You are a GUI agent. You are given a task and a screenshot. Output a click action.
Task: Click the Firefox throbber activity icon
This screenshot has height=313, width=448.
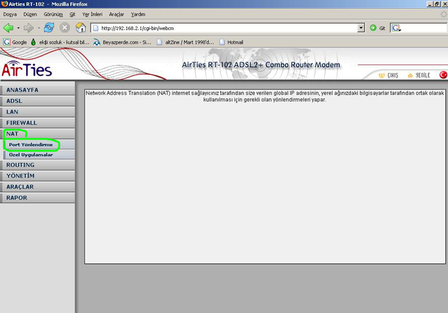point(443,14)
